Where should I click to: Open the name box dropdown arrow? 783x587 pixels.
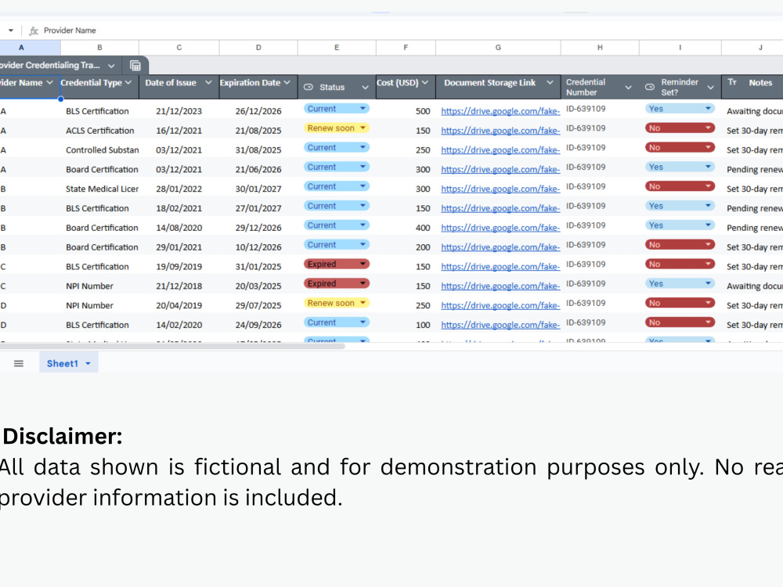(10, 31)
